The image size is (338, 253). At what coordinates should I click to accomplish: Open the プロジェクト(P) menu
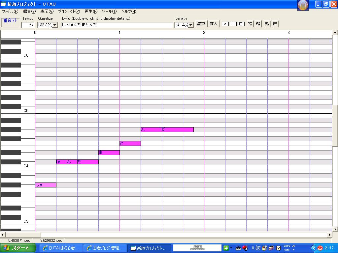69,12
